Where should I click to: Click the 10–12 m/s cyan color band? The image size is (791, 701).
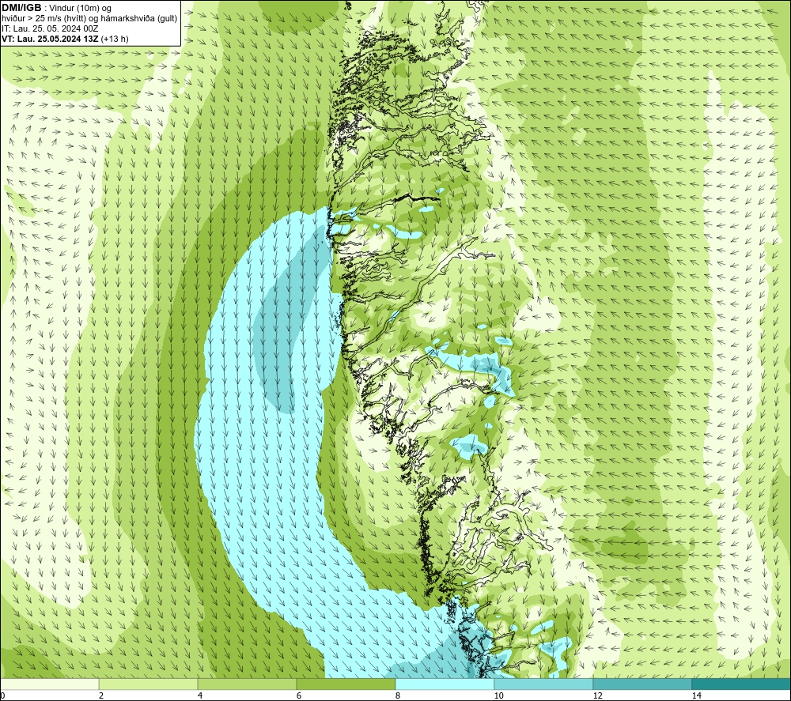[x=543, y=684]
